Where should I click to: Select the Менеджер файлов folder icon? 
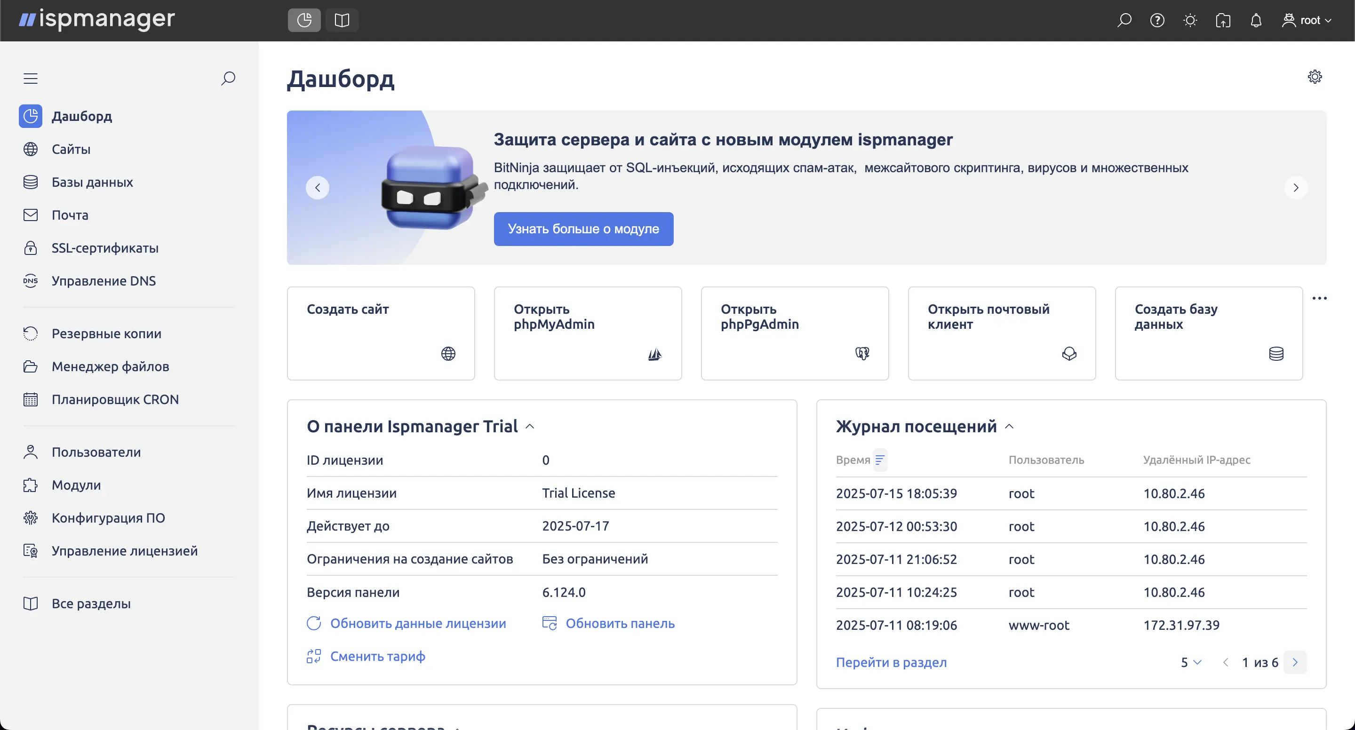(30, 366)
